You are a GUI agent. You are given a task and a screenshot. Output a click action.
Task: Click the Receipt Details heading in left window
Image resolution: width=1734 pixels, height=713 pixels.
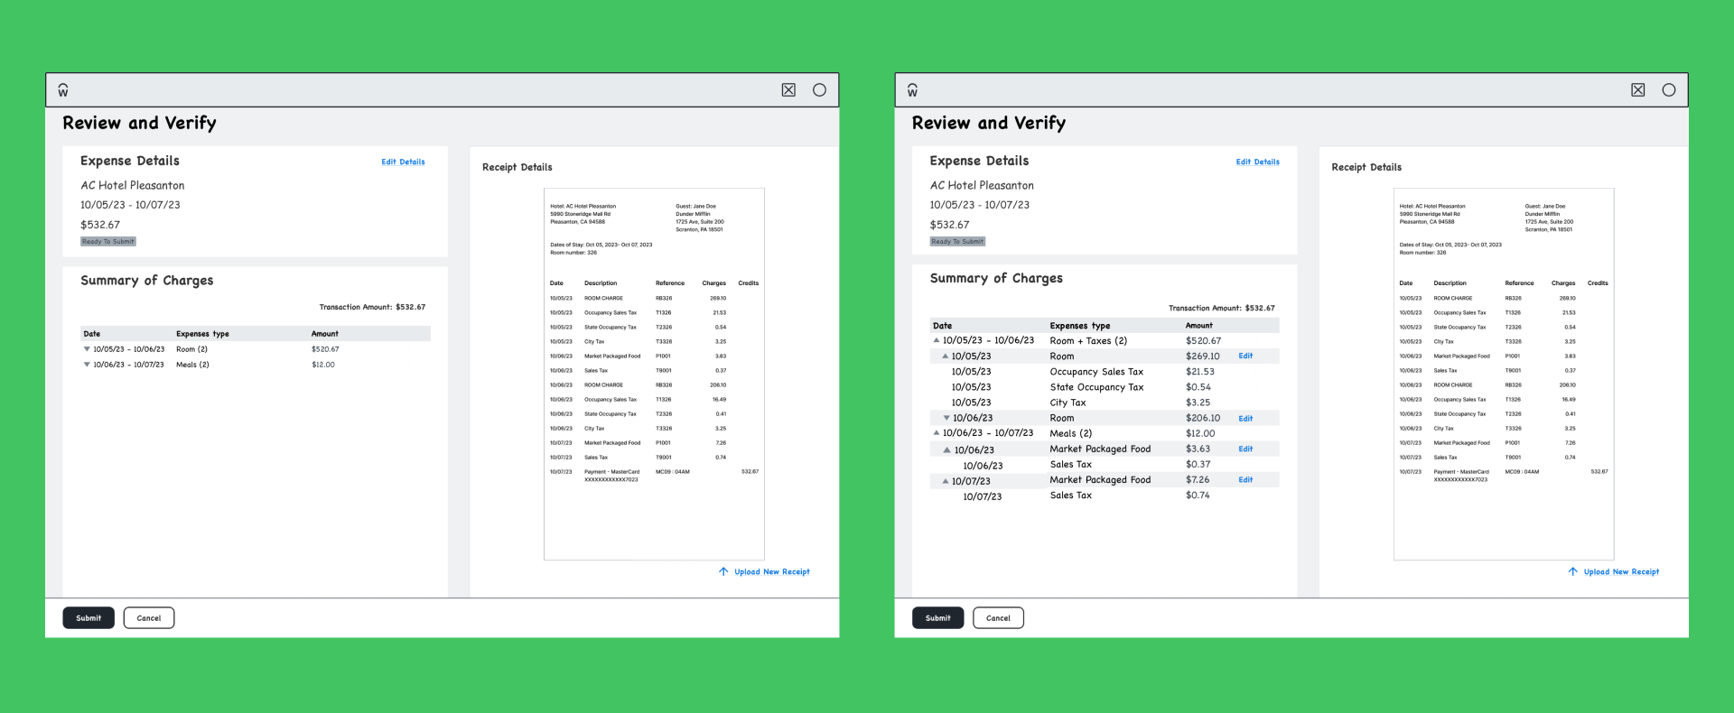pos(517,167)
